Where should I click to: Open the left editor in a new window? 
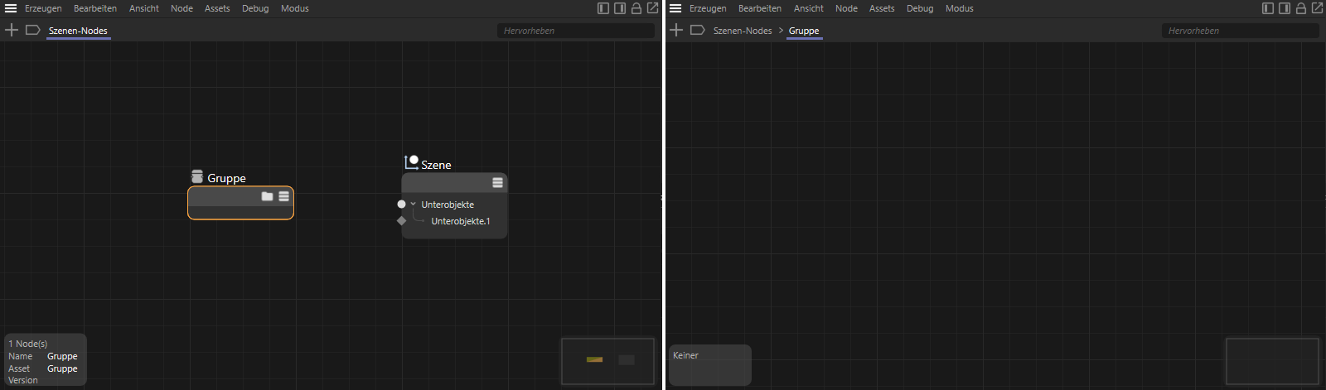click(653, 7)
